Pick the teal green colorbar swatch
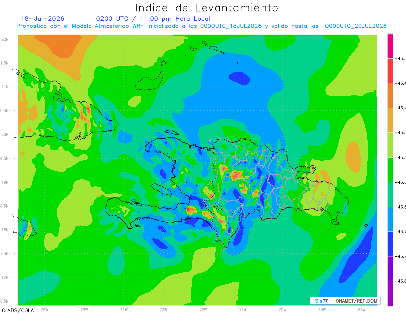The image size is (406, 314). coord(390,194)
